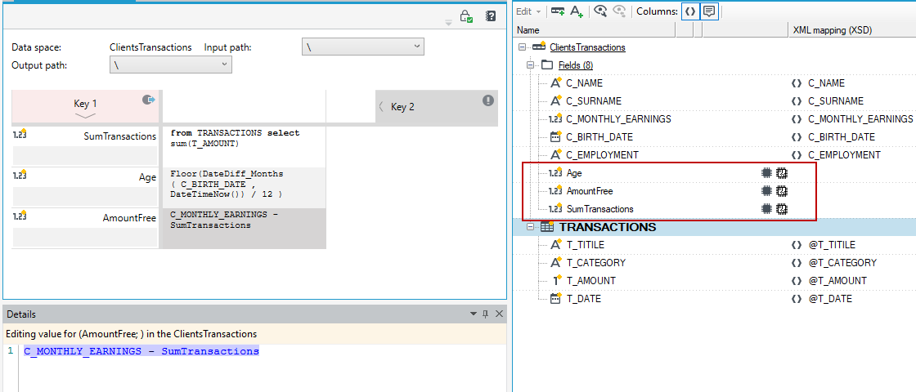The height and width of the screenshot is (392, 916).
Task: Open the Details panel options arrow
Action: coord(474,314)
